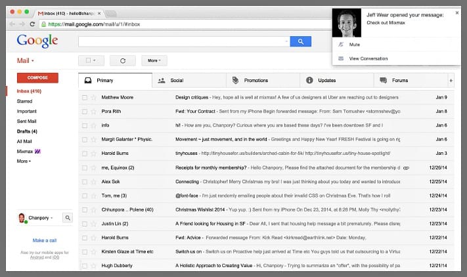Expand the More actions dropdown in toolbar

tap(154, 60)
